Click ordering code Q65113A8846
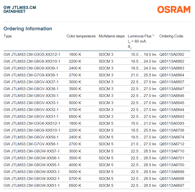195x192 pixels. (172, 96)
